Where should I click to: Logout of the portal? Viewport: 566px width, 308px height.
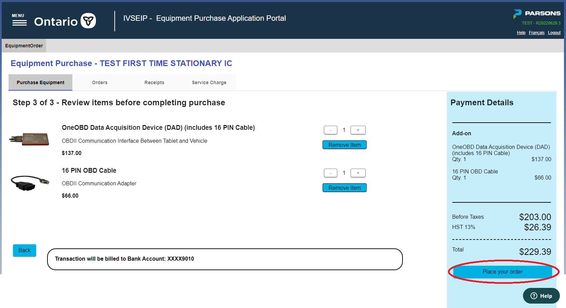(x=554, y=33)
